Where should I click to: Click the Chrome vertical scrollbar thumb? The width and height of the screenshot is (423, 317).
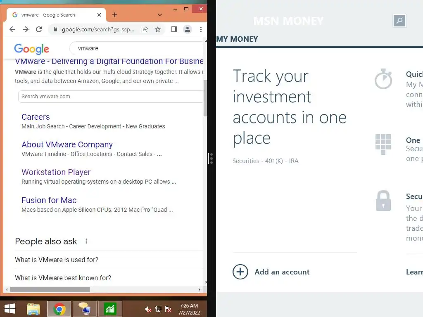(205, 98)
